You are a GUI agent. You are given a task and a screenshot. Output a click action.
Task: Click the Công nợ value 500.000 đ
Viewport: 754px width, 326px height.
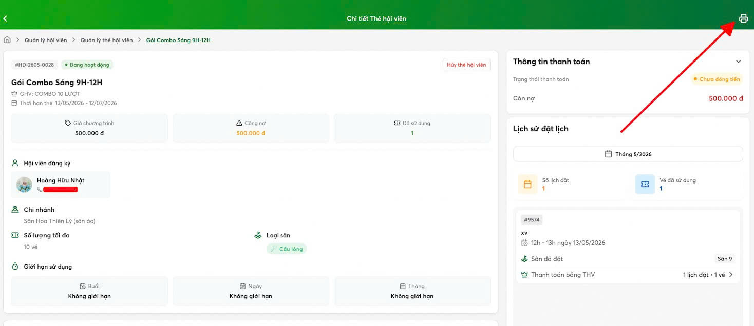[251, 133]
